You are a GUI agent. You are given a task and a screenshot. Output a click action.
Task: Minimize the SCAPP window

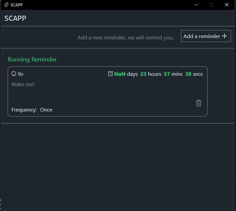tap(196, 5)
